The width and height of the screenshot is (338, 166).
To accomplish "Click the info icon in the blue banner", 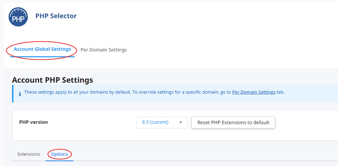I will [x=20, y=93].
